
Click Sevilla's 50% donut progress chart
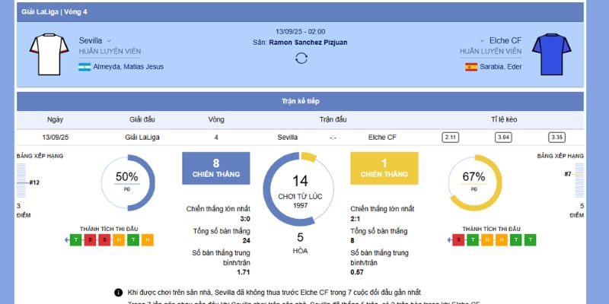pyautogui.click(x=126, y=182)
